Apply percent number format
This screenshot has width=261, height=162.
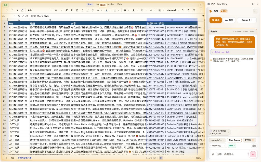[x=183, y=10]
